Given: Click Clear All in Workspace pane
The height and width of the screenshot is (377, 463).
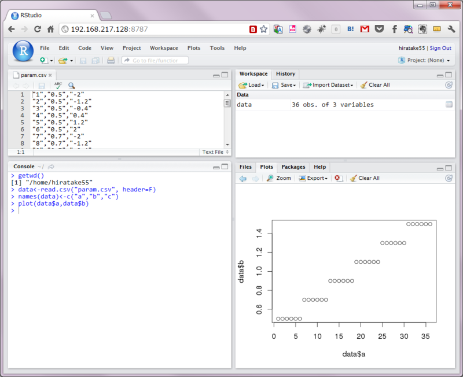Looking at the screenshot, I should (x=375, y=85).
